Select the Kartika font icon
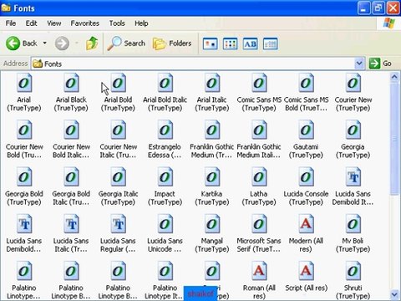Viewport: 401px width, 301px height. click(x=212, y=177)
